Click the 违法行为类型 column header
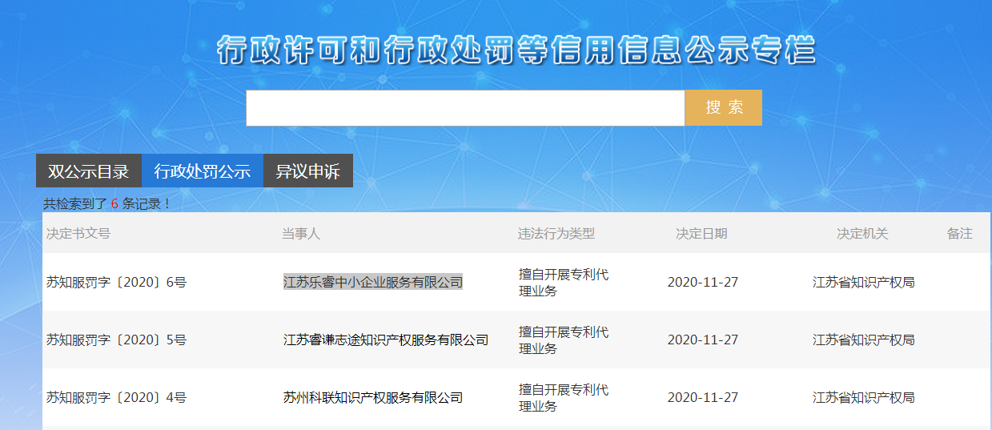Image resolution: width=992 pixels, height=430 pixels. (x=556, y=234)
